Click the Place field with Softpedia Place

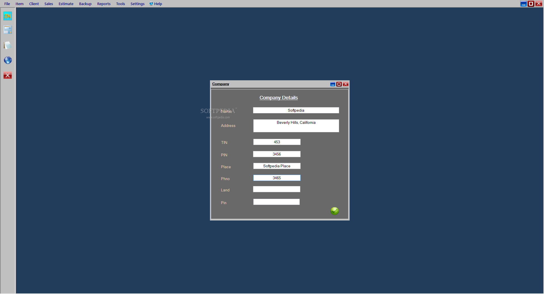click(x=277, y=166)
